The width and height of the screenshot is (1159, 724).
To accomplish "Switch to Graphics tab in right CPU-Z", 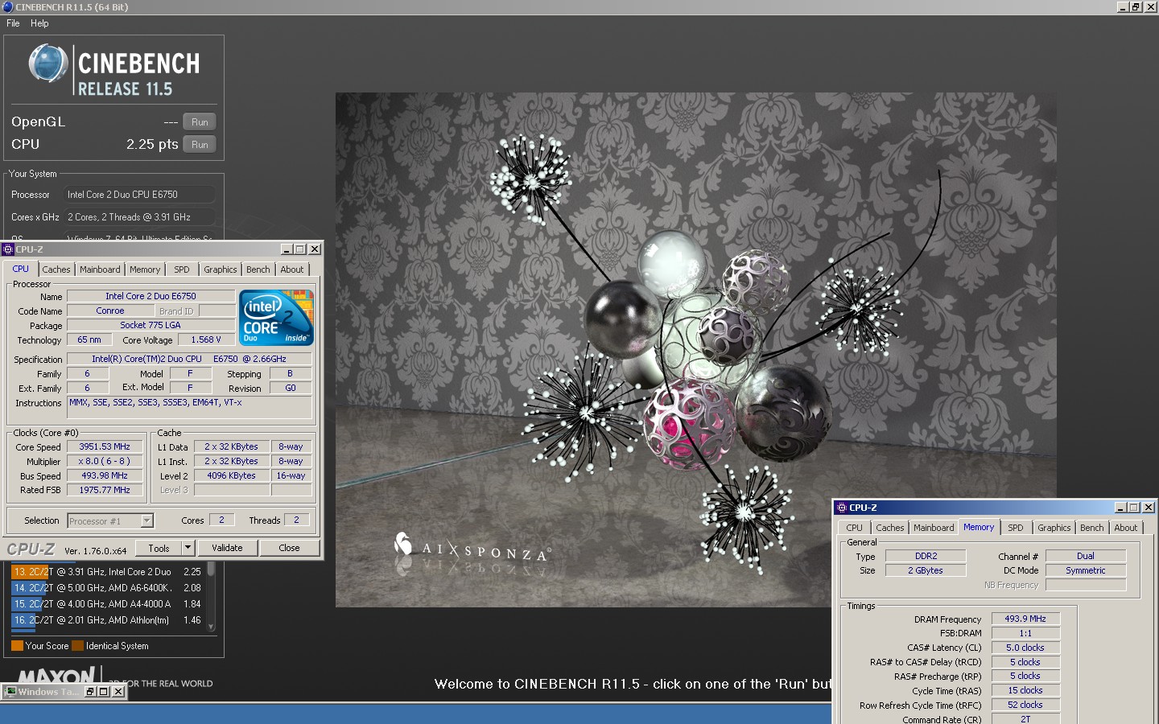I will [1054, 528].
